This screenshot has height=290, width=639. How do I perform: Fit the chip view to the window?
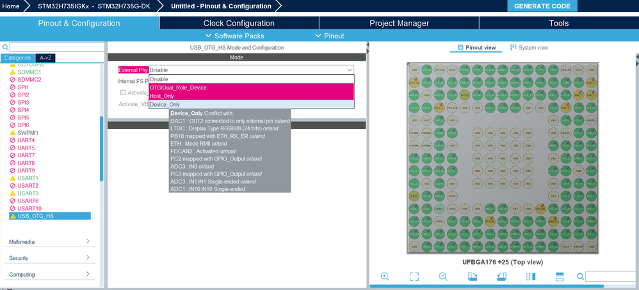[x=414, y=277]
